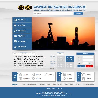Click the headset customer service icon
The height and width of the screenshot is (98, 98).
(84, 75)
